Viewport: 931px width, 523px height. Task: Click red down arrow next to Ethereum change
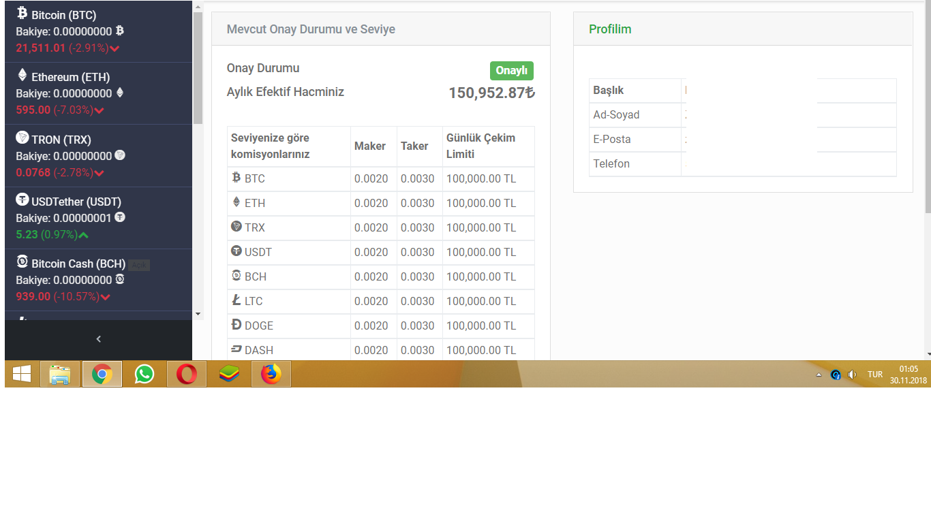pyautogui.click(x=100, y=110)
